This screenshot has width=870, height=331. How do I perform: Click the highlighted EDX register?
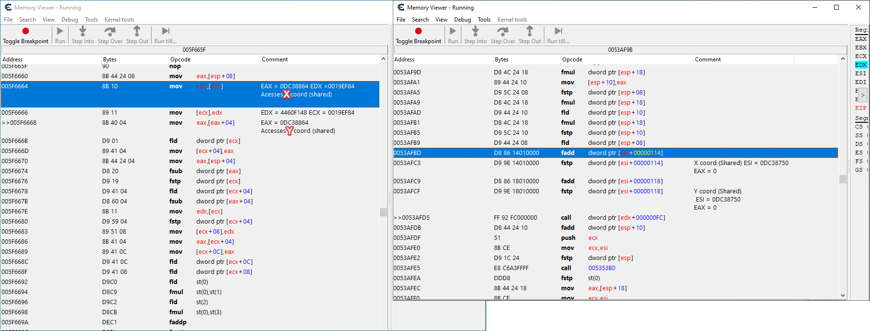pos(861,65)
